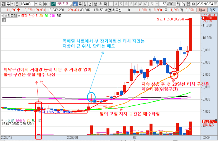The width and height of the screenshot is (218, 141).
Task: Click the 전 button
Action: pyautogui.click(x=17, y=4)
